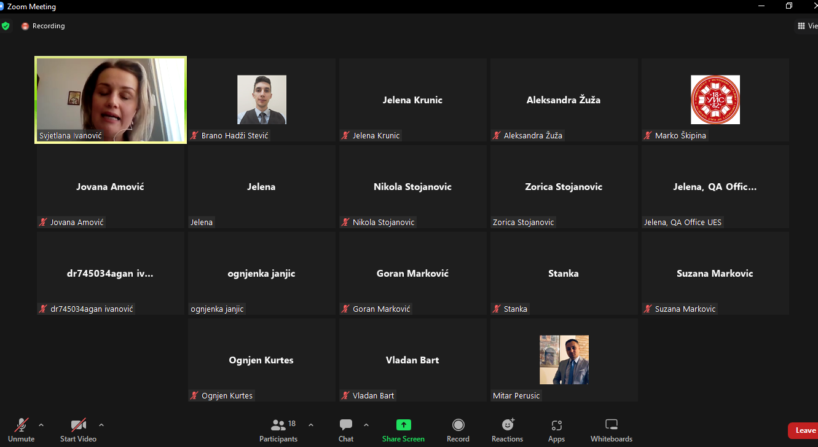Select Svjetlana Ivanović's video tile

(x=111, y=100)
